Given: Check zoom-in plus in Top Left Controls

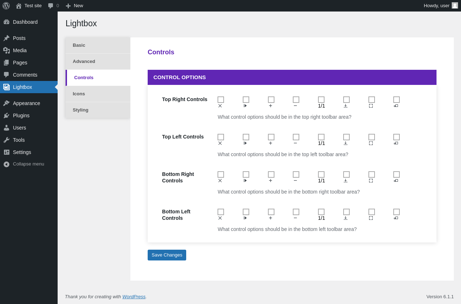Looking at the screenshot, I should 271,137.
